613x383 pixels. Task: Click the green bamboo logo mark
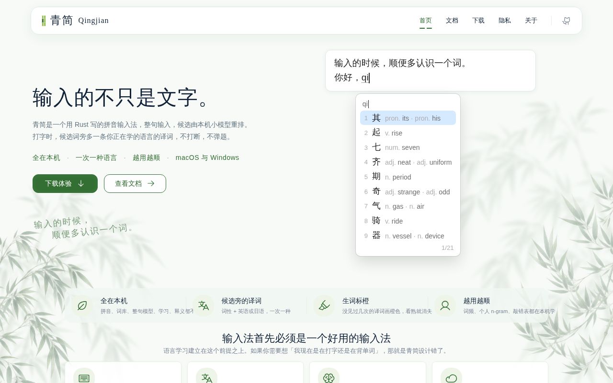click(x=44, y=21)
